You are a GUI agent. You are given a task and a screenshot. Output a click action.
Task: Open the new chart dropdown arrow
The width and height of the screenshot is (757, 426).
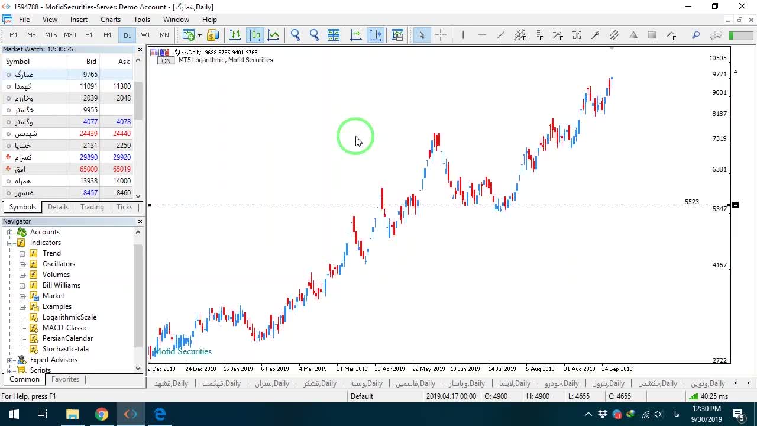point(199,35)
